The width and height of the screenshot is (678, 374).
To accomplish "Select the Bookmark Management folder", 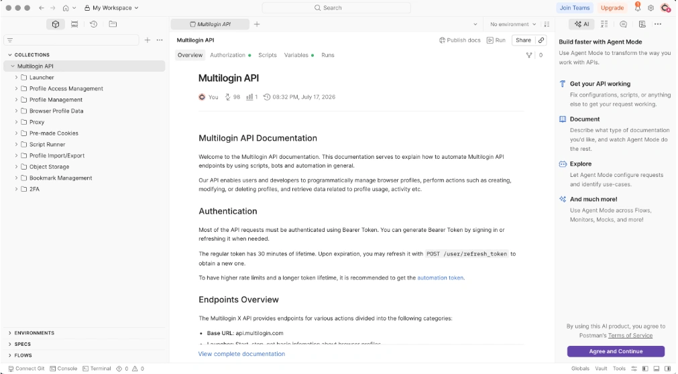I will [60, 178].
